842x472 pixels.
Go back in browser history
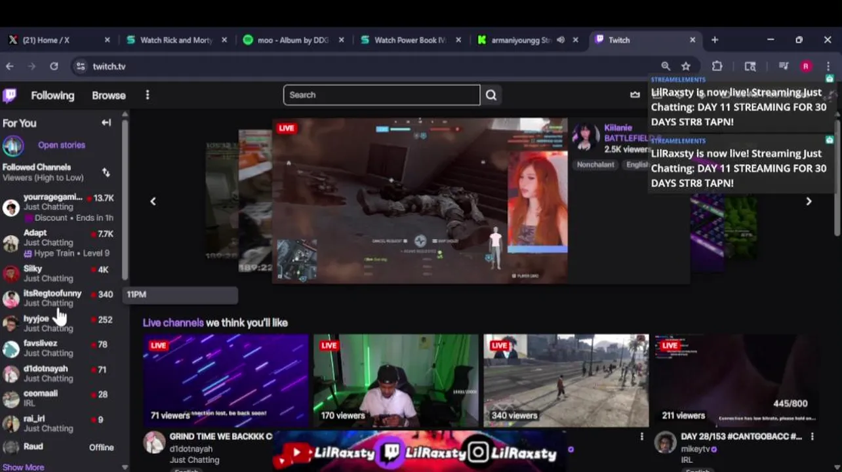10,66
